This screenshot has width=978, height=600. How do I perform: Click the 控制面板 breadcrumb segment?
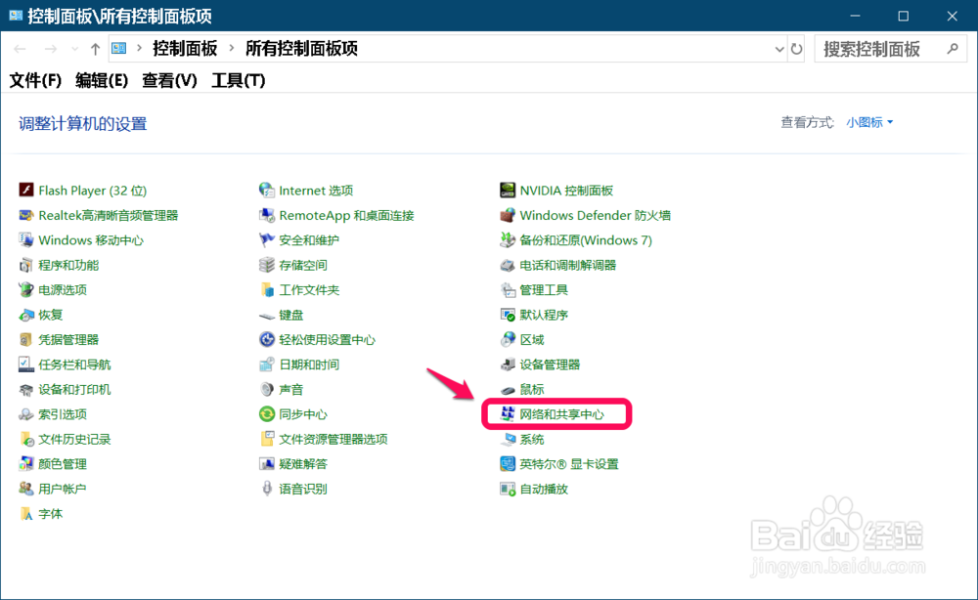[185, 49]
